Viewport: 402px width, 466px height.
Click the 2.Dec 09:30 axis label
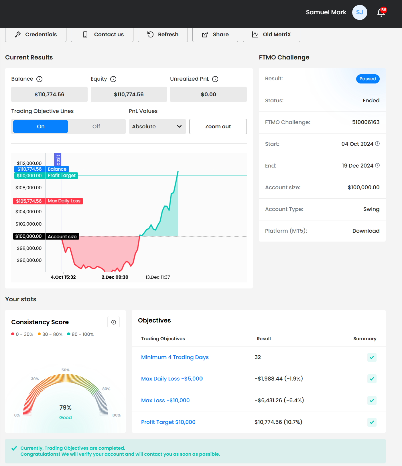(115, 277)
